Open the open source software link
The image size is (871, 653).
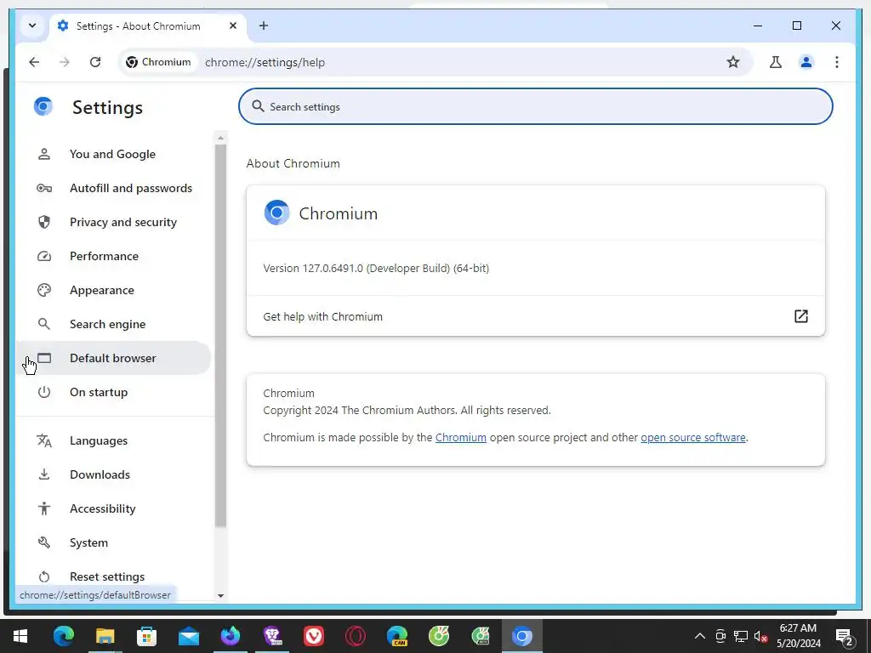point(692,438)
